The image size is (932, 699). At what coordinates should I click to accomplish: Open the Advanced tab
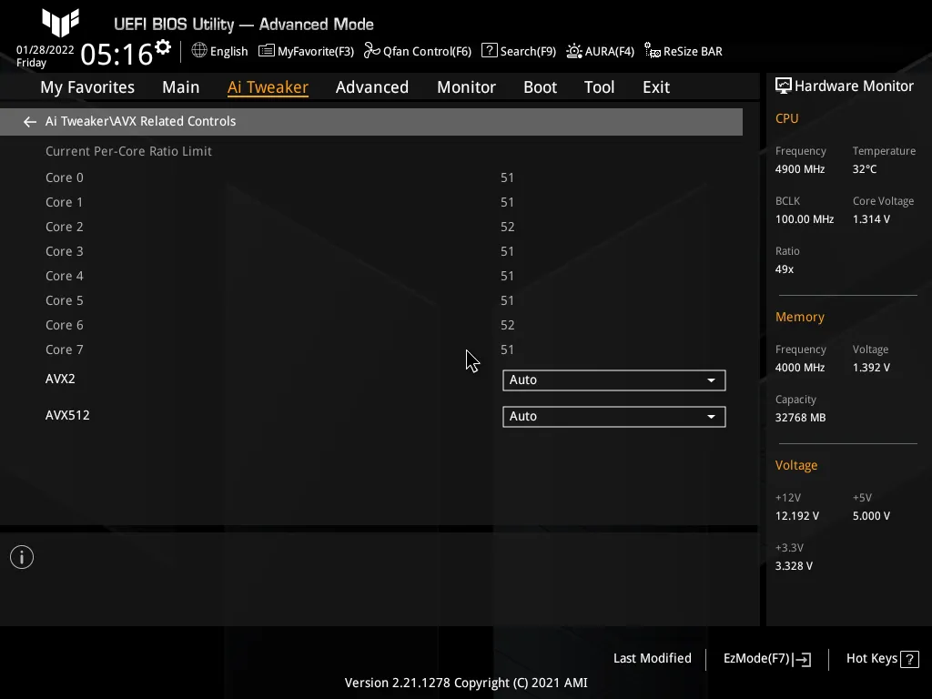coord(372,87)
